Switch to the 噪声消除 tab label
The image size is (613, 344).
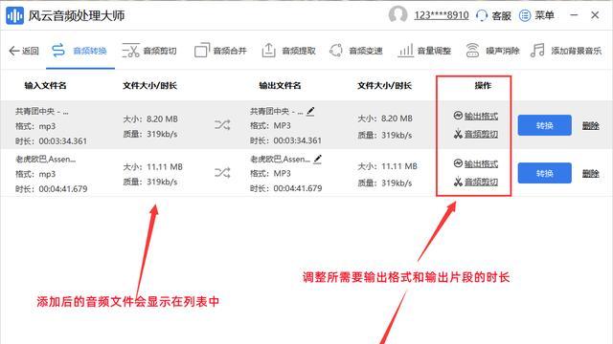coord(503,51)
